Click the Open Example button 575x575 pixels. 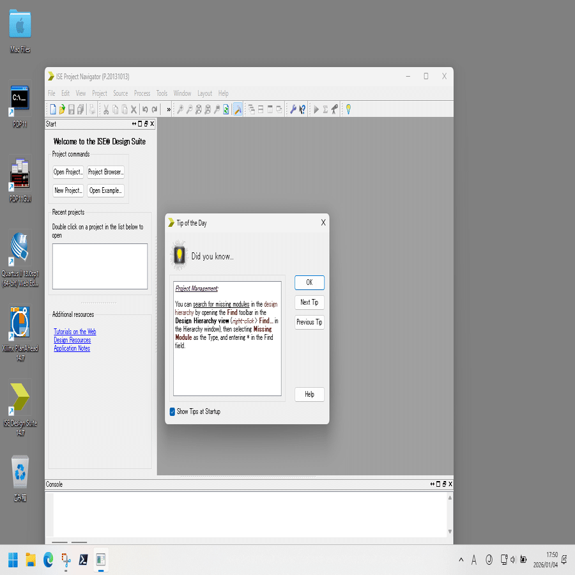[x=106, y=190]
